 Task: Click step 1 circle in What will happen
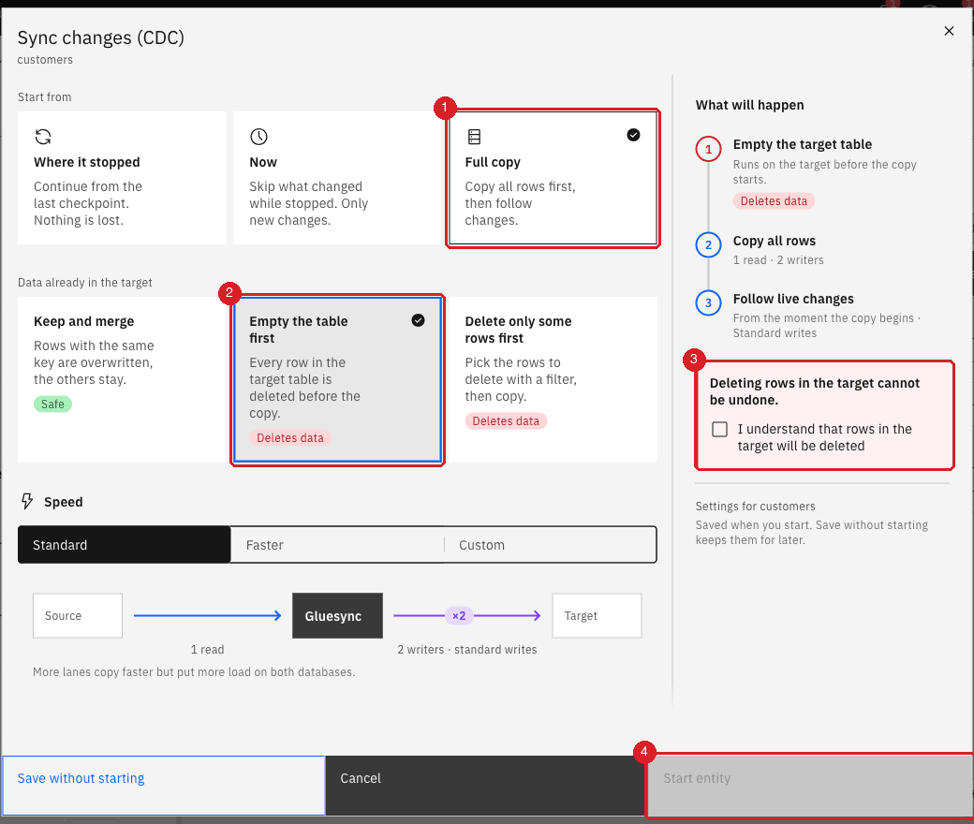click(x=708, y=149)
